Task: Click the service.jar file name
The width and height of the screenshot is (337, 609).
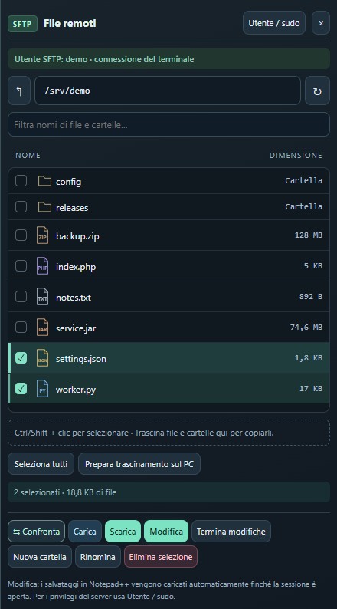Action: [x=76, y=328]
